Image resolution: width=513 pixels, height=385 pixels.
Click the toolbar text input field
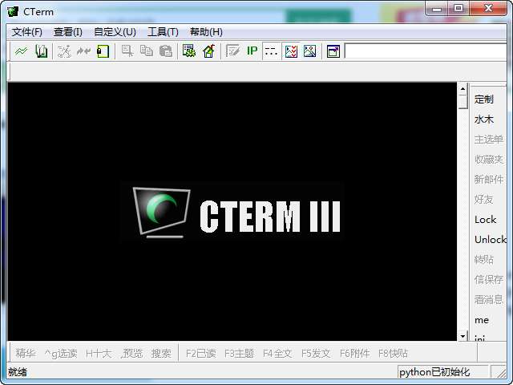coord(426,51)
